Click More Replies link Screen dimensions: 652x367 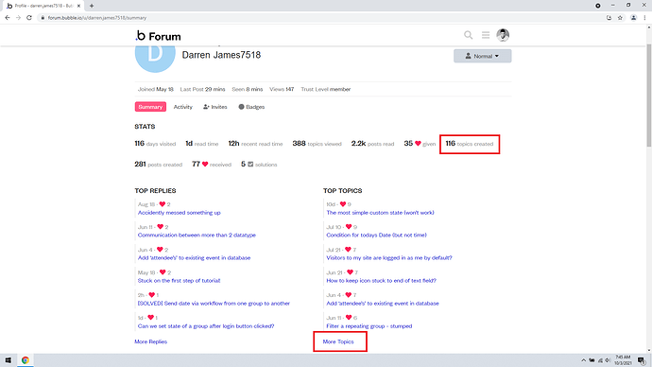(x=150, y=341)
